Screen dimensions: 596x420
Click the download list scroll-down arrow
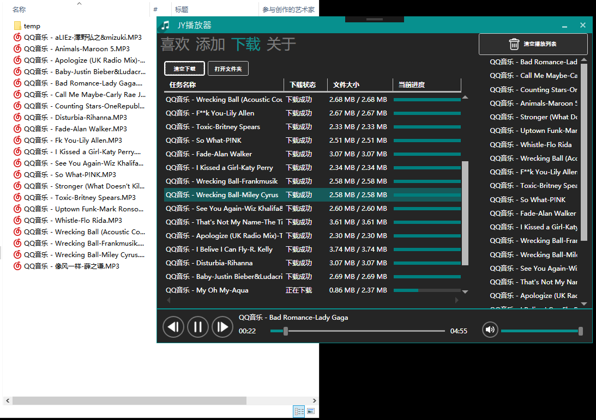pos(465,291)
